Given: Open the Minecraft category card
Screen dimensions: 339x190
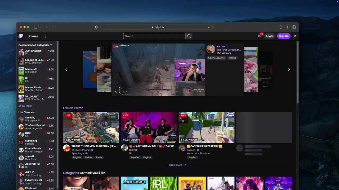Looking at the screenshot, I should (134, 183).
